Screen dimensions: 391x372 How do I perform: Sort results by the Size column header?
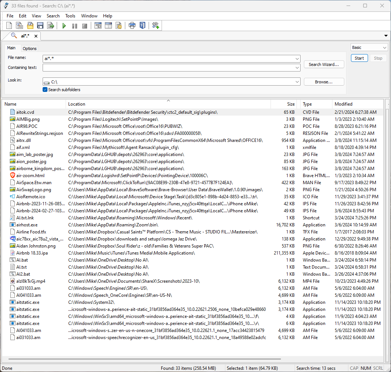point(291,104)
